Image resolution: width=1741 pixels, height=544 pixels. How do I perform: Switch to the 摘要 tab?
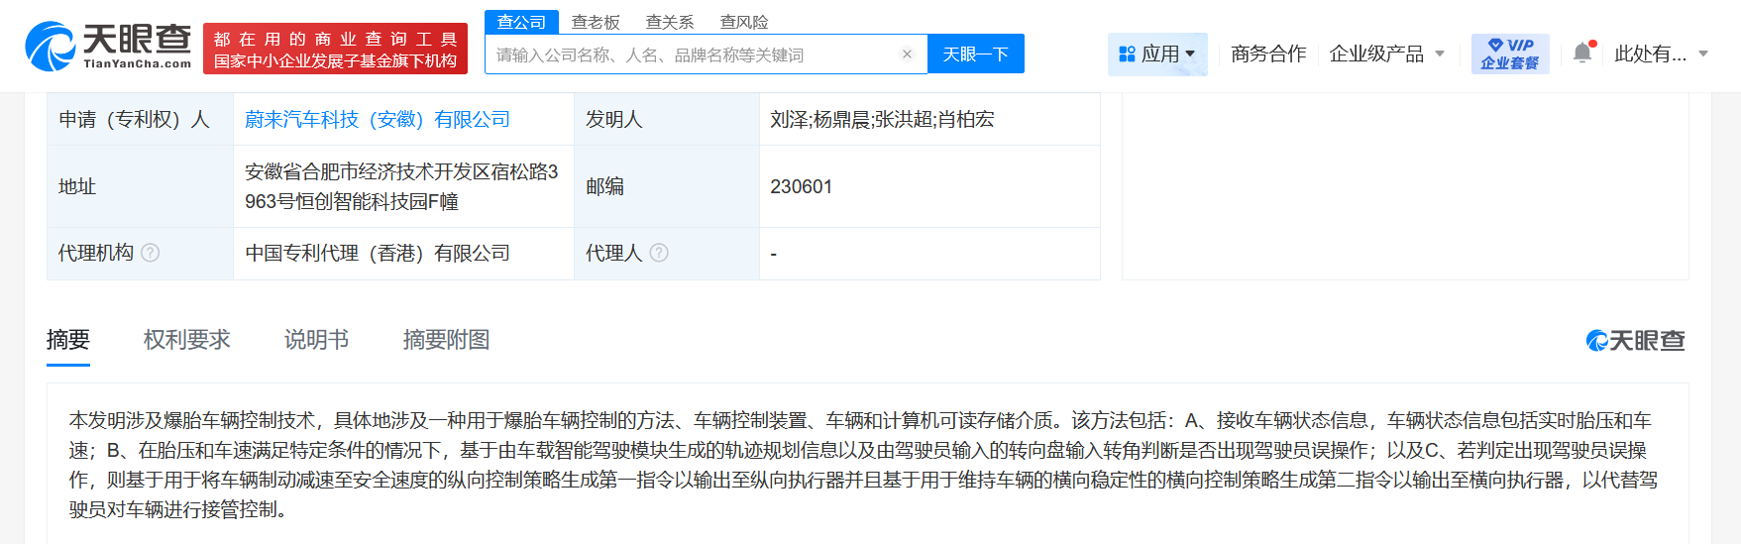click(x=68, y=340)
